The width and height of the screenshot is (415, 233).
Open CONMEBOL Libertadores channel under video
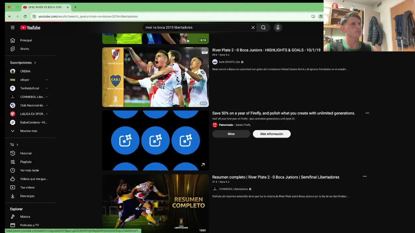[x=233, y=189]
